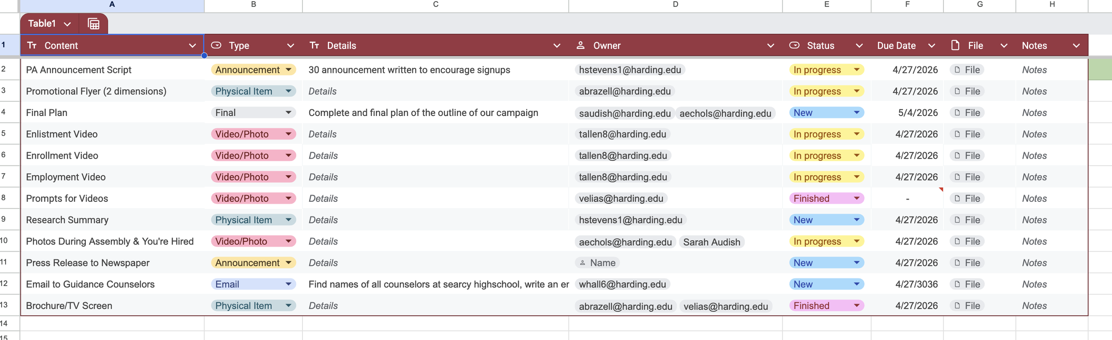Screen dimensions: 1112x340
Task: Open the File column header menu arrow
Action: pyautogui.click(x=1004, y=46)
